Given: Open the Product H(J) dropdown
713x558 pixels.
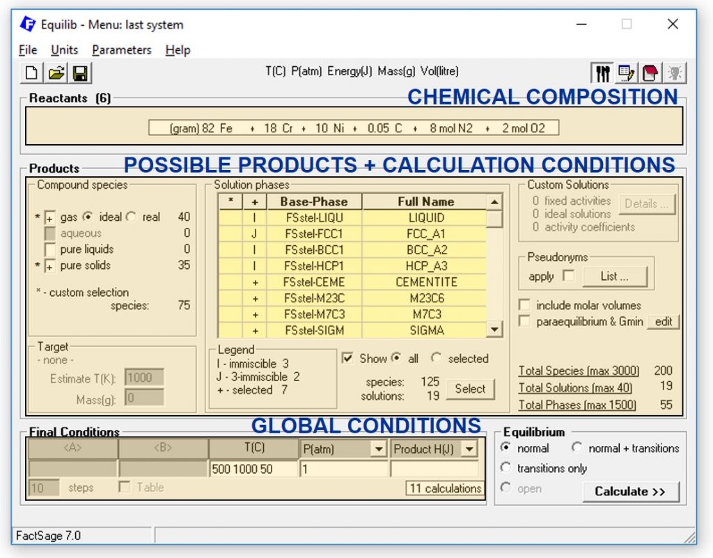Looking at the screenshot, I should point(469,449).
